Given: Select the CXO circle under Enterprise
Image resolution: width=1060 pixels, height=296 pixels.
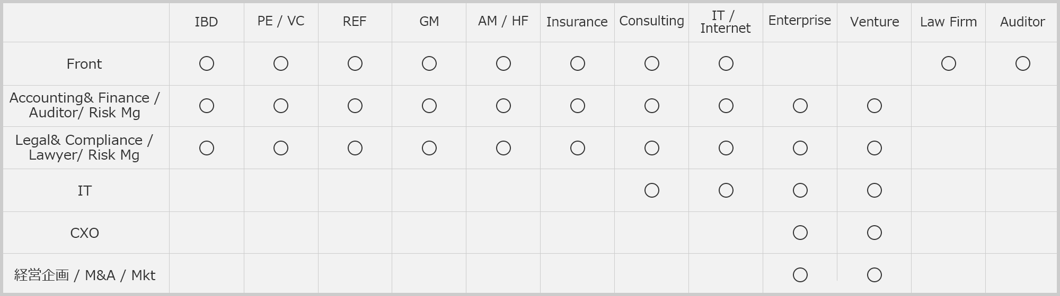Looking at the screenshot, I should [800, 233].
